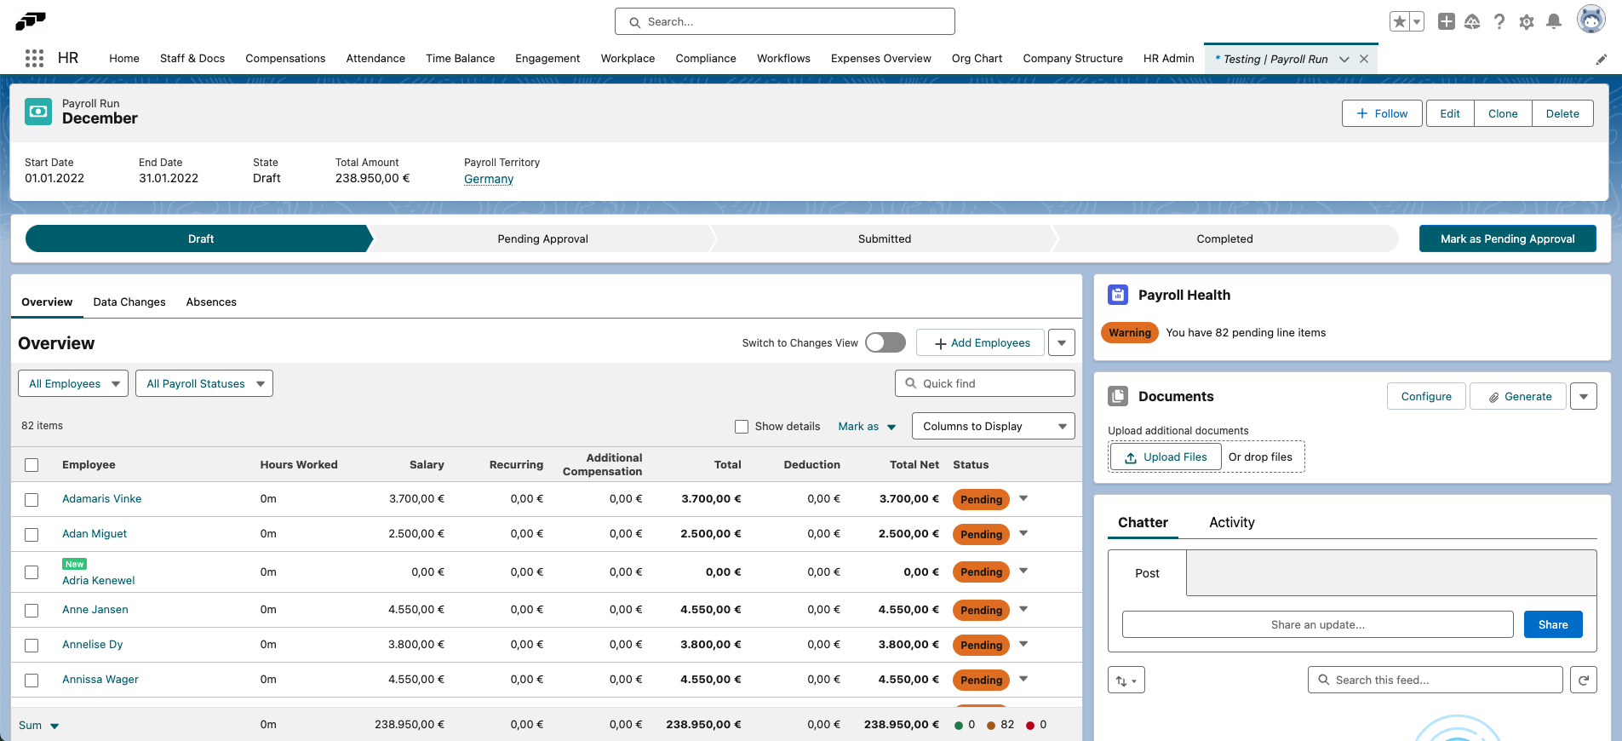
Task: Open the App Launcher grid icon
Action: (34, 58)
